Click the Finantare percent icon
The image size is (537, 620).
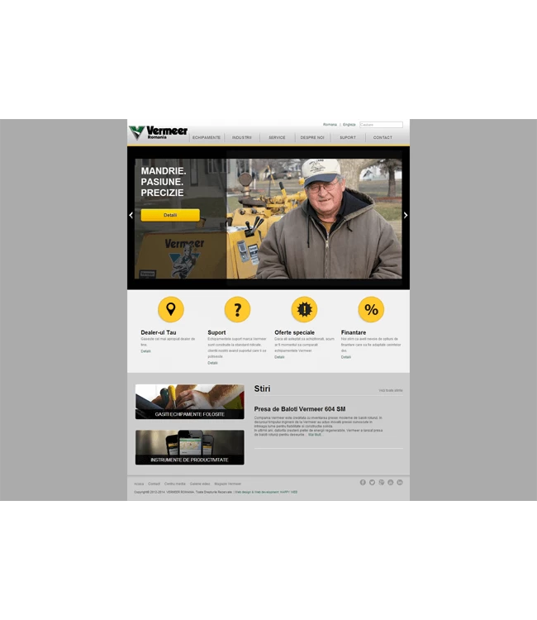pos(371,309)
